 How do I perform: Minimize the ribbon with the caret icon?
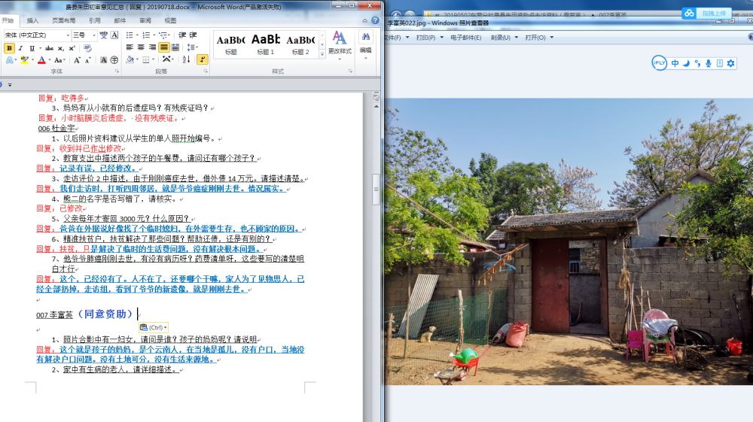[364, 20]
